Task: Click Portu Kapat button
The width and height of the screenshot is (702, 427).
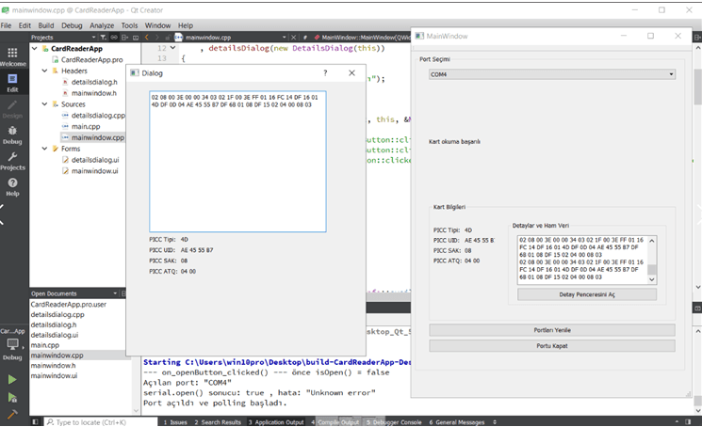Action: tap(552, 346)
